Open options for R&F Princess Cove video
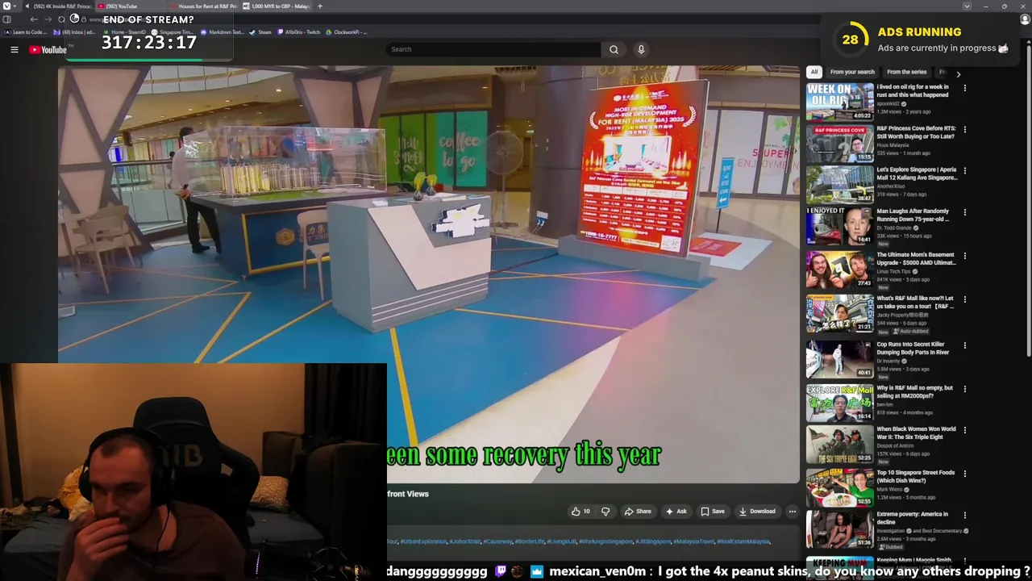The width and height of the screenshot is (1032, 581). pyautogui.click(x=965, y=129)
